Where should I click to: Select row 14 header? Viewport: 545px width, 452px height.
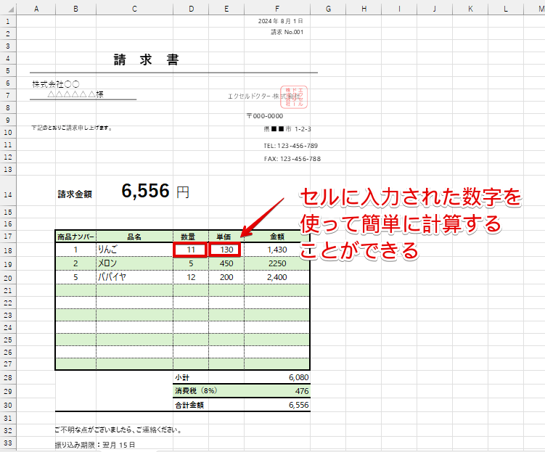click(7, 194)
